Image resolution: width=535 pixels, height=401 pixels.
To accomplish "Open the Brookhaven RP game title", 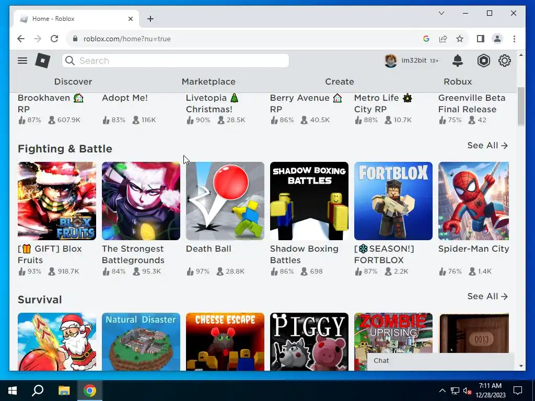I will tap(51, 103).
